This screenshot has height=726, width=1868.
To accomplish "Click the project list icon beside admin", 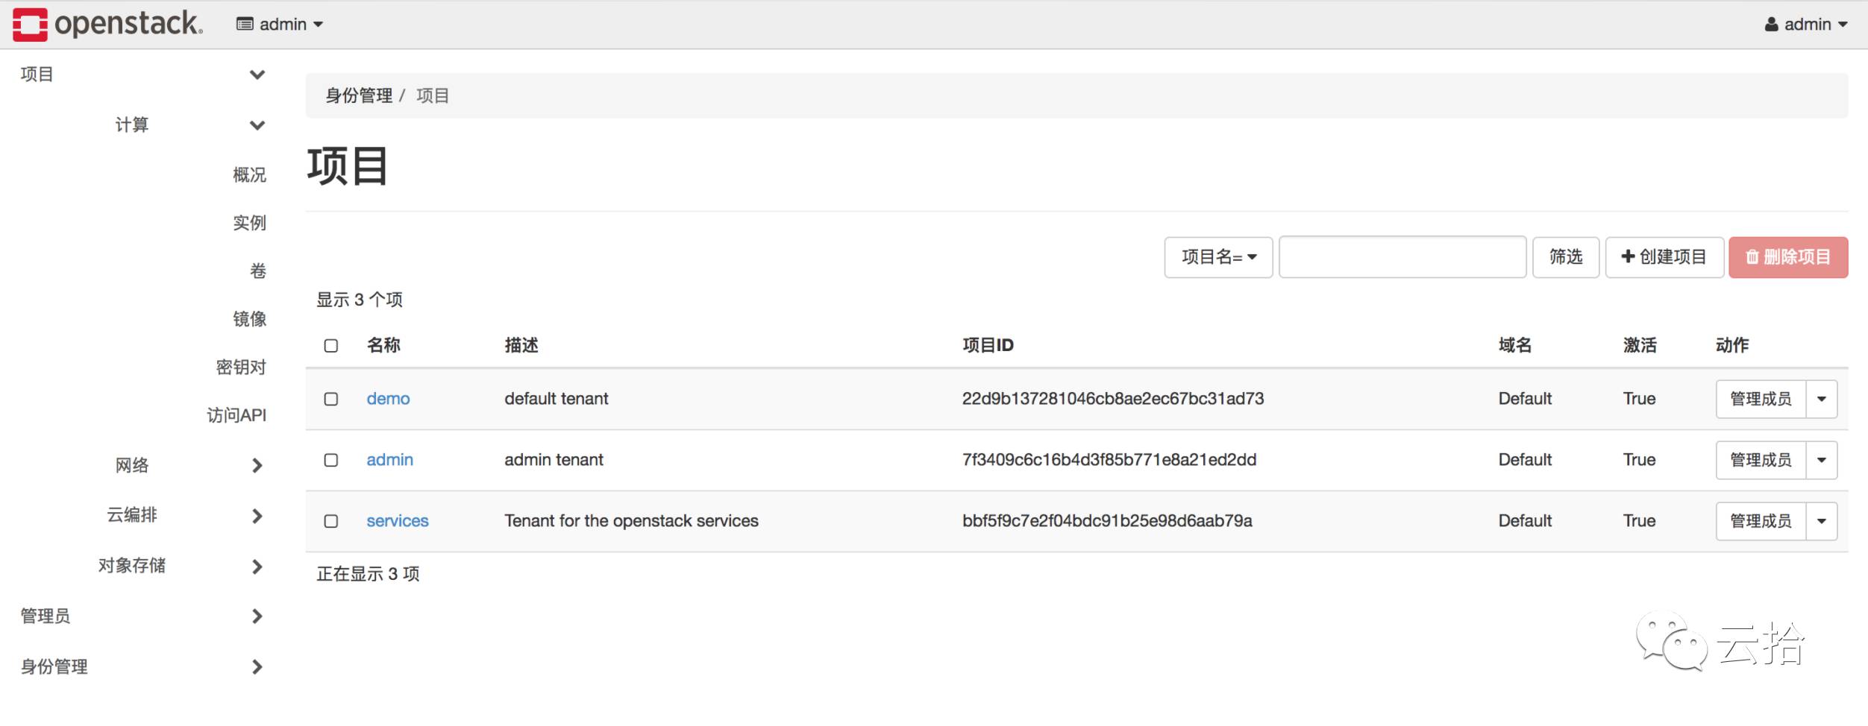I will 245,25.
